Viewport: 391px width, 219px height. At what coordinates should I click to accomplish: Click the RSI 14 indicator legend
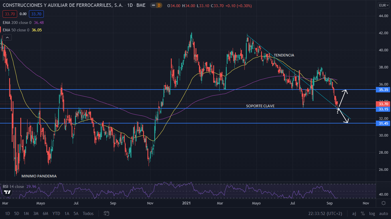(x=13, y=186)
